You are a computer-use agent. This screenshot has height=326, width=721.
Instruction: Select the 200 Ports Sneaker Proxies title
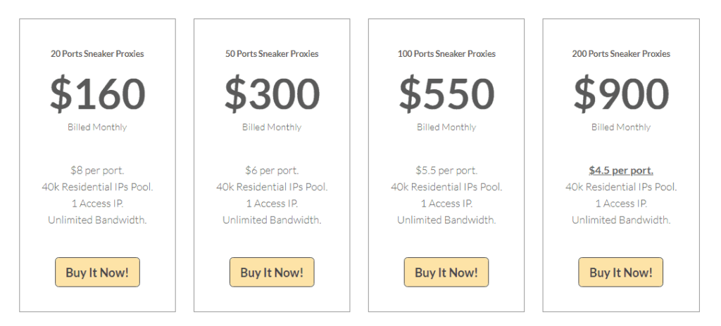point(621,53)
